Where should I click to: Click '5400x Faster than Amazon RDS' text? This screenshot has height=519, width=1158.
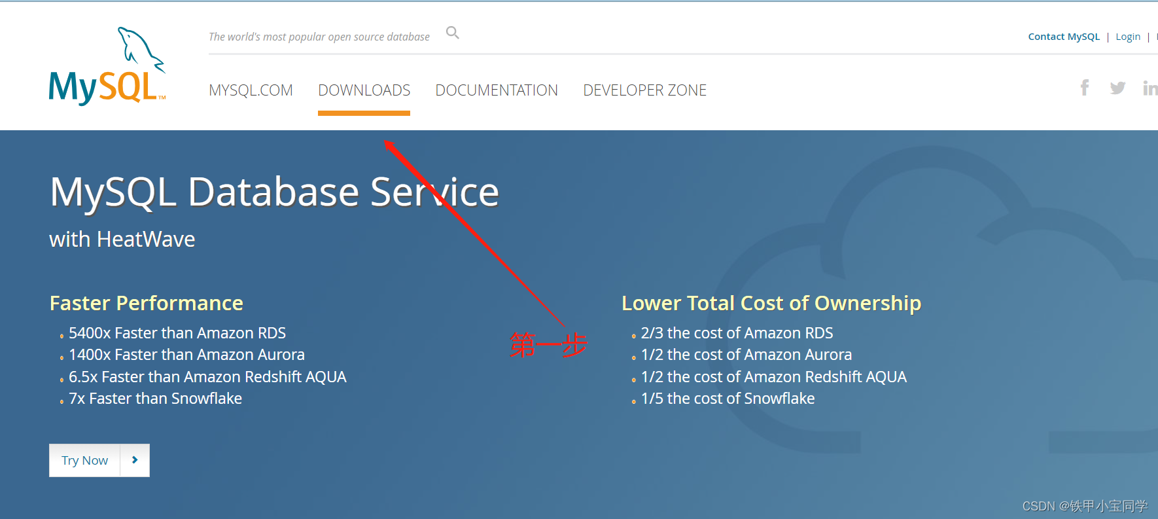pos(177,333)
